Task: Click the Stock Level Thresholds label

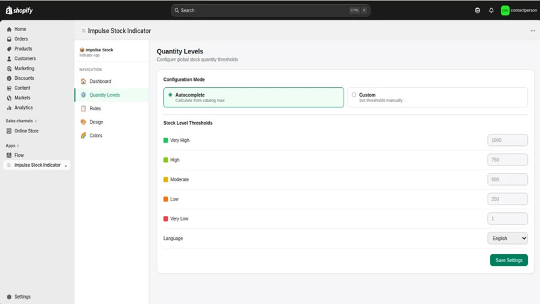Action: pos(188,123)
